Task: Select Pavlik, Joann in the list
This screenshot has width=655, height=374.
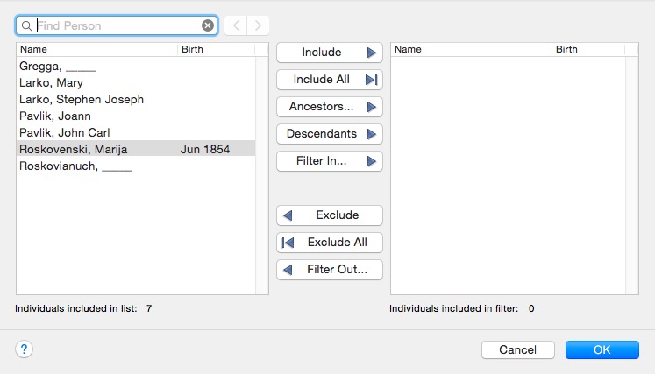Action: 136,116
